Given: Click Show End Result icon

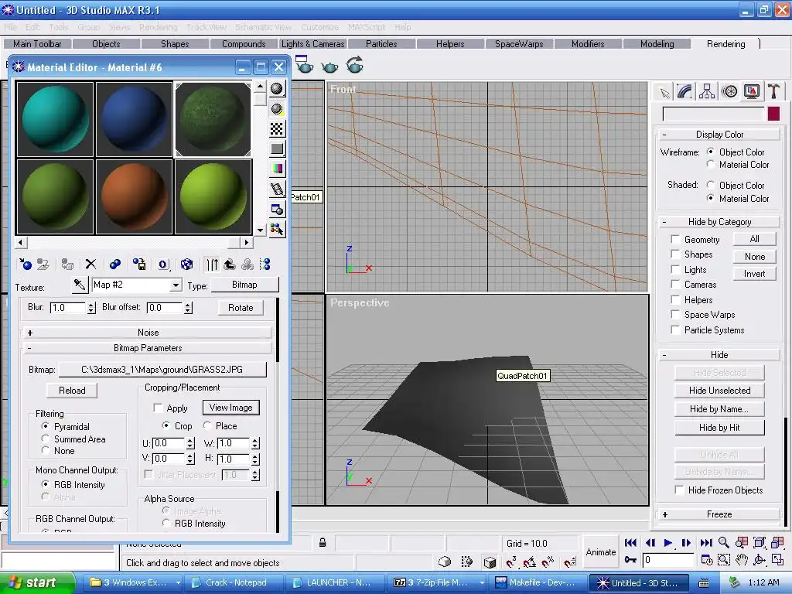Looking at the screenshot, I should 212,265.
